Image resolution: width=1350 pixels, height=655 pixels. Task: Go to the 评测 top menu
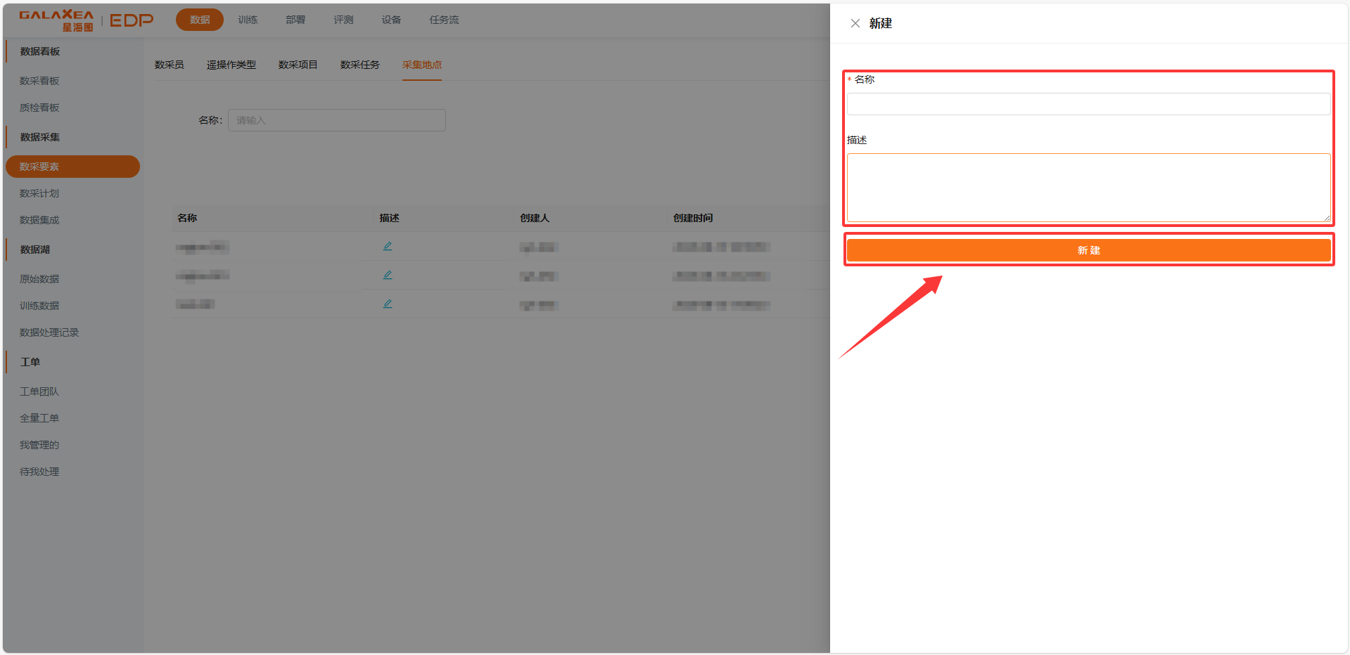(343, 20)
